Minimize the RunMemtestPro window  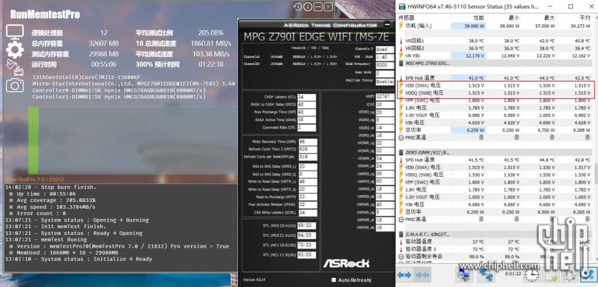point(318,7)
